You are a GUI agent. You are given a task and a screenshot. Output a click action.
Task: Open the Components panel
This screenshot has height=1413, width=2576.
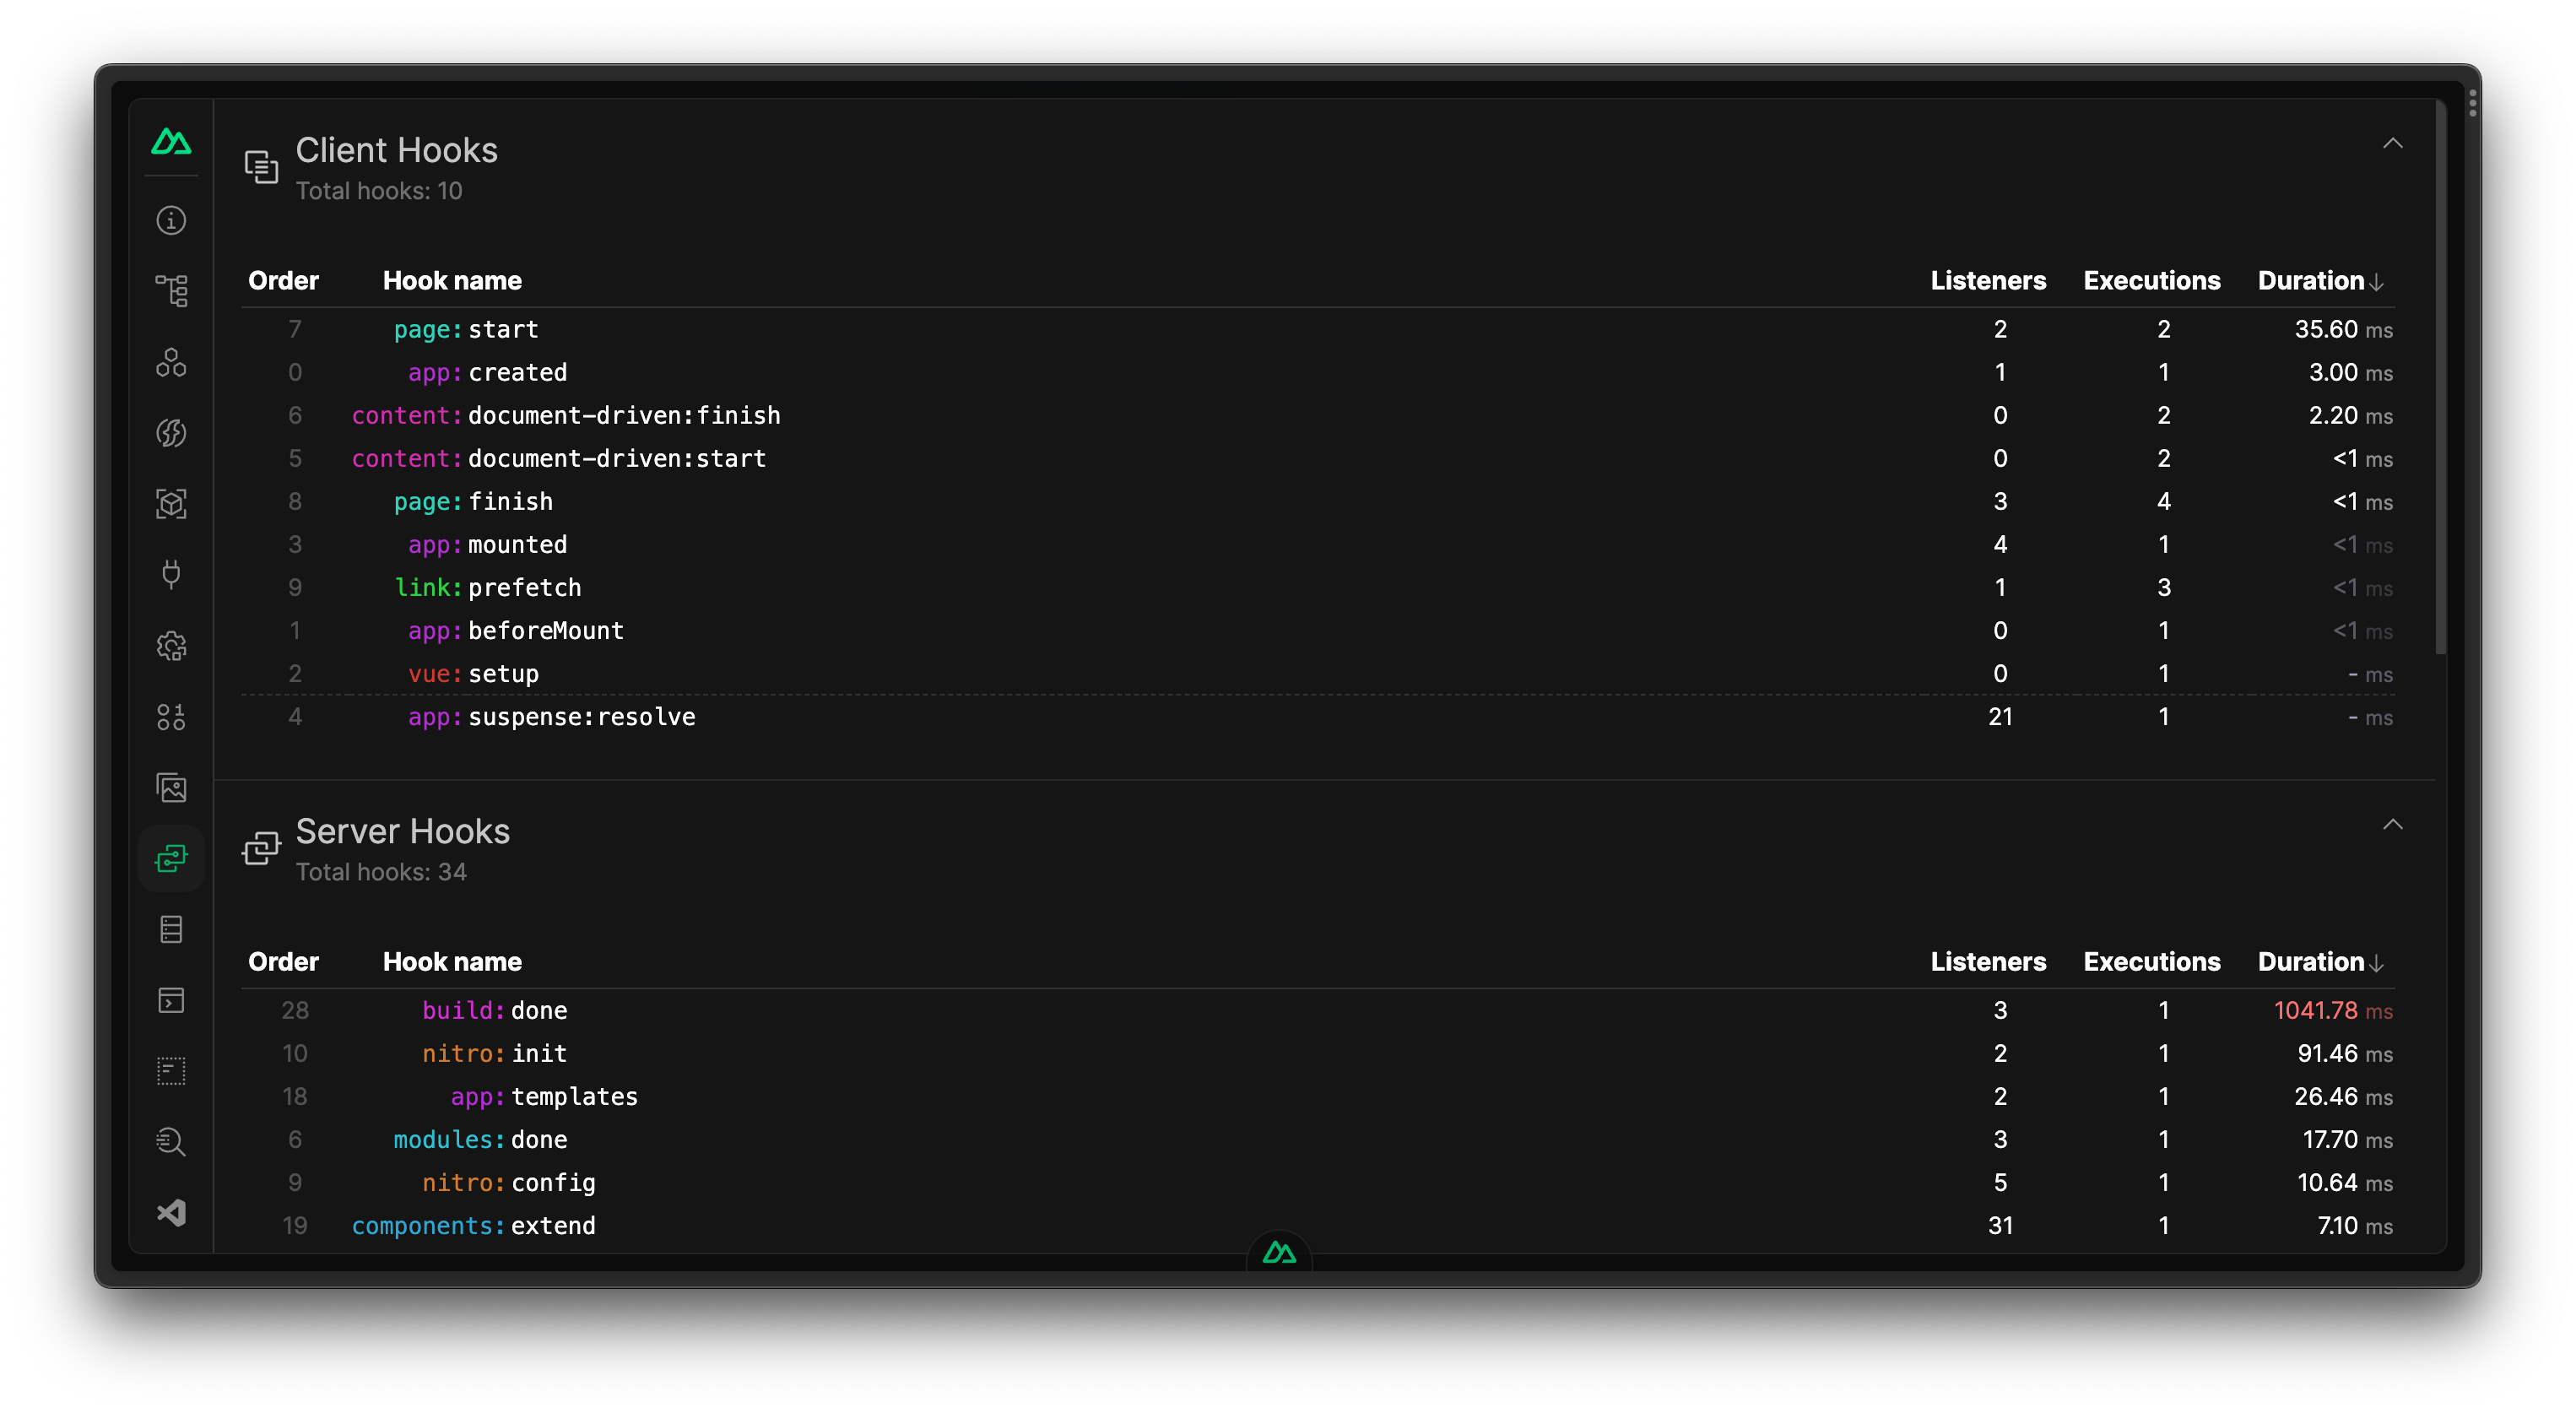pyautogui.click(x=171, y=363)
